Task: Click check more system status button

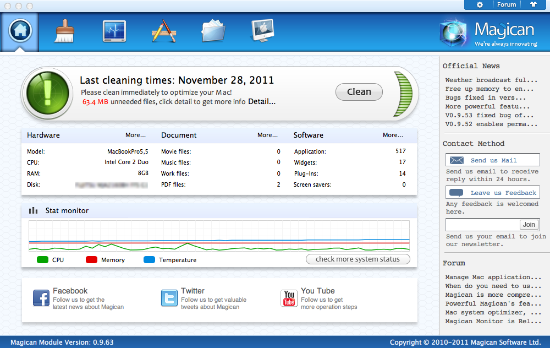Action: [x=358, y=259]
